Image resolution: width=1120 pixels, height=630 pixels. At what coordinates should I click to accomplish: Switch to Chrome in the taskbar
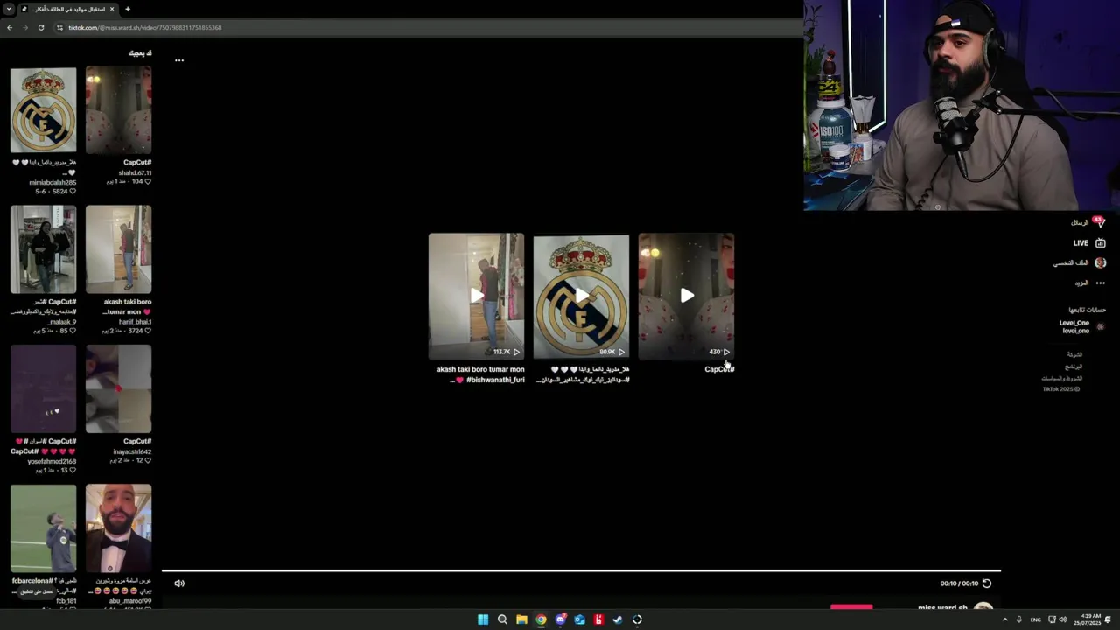point(541,619)
